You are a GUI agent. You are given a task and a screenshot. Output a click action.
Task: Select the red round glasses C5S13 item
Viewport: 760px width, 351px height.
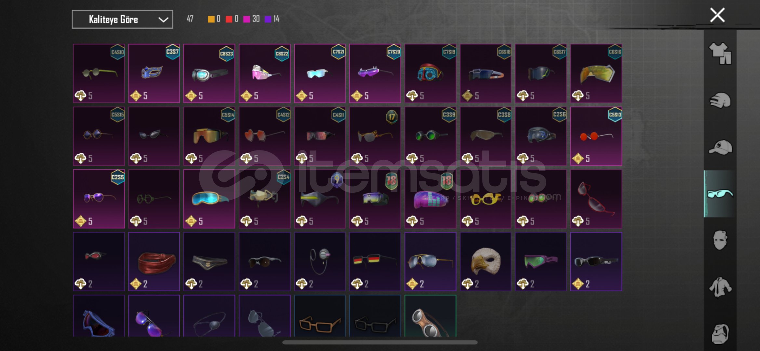point(596,136)
